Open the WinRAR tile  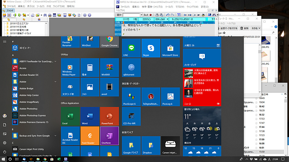109,67
